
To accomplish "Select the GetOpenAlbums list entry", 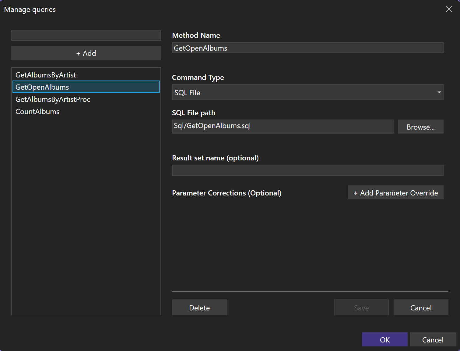I will (86, 87).
